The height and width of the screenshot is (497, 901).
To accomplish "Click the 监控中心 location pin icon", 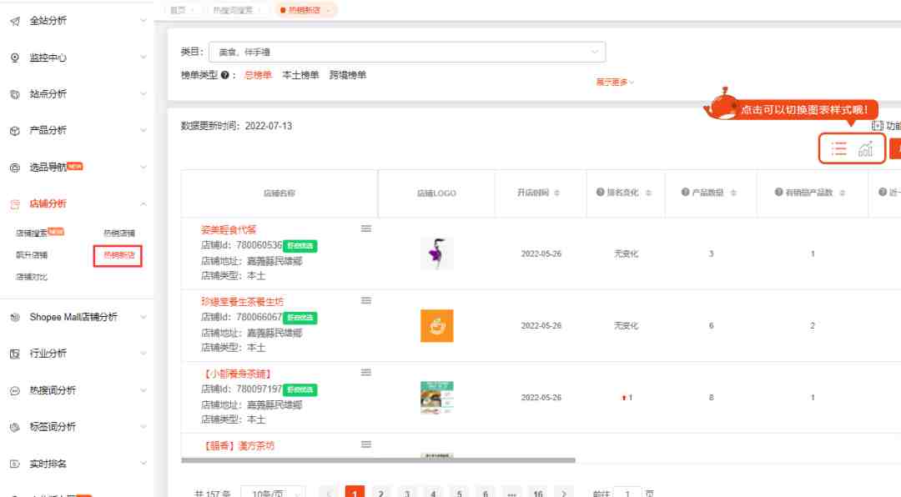I will point(15,58).
